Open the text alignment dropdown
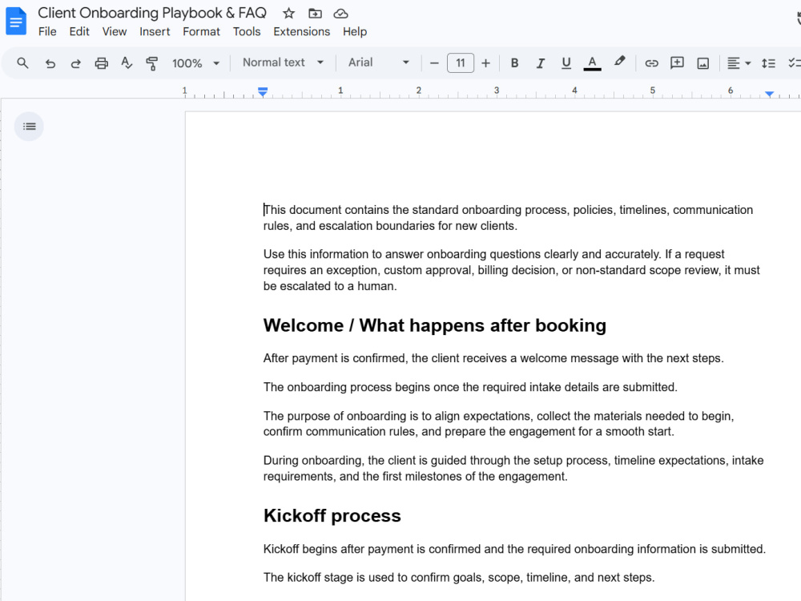801x601 pixels. pos(739,63)
